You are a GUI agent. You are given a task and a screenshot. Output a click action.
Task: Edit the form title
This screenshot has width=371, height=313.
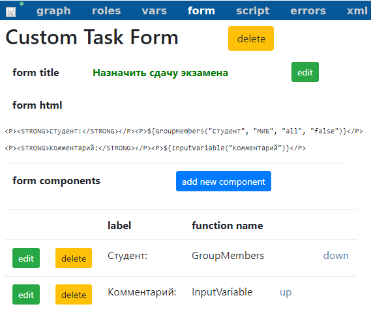[x=305, y=72]
